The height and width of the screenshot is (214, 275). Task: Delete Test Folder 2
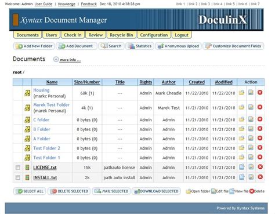260,148
